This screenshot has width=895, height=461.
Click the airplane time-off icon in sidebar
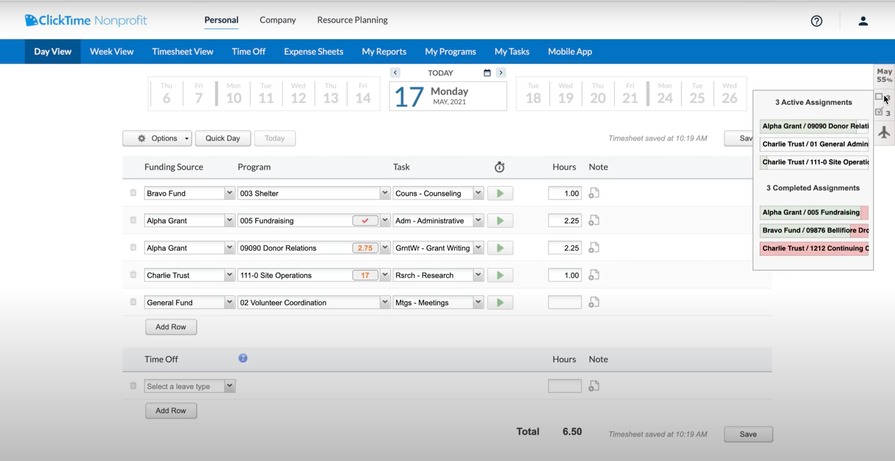pyautogui.click(x=884, y=132)
